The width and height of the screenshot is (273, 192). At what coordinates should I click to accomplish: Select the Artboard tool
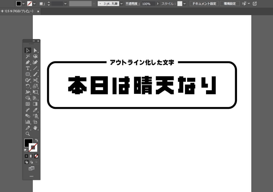tap(35, 122)
